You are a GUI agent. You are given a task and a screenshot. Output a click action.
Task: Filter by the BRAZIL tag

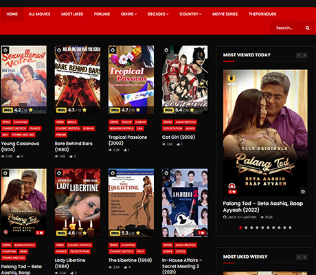[72, 122]
